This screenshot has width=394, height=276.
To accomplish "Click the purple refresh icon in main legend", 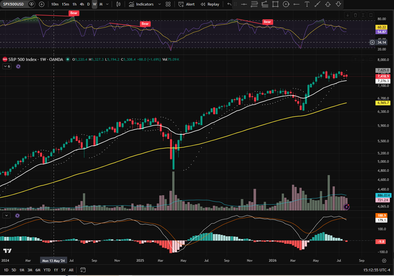I will (x=18, y=66).
